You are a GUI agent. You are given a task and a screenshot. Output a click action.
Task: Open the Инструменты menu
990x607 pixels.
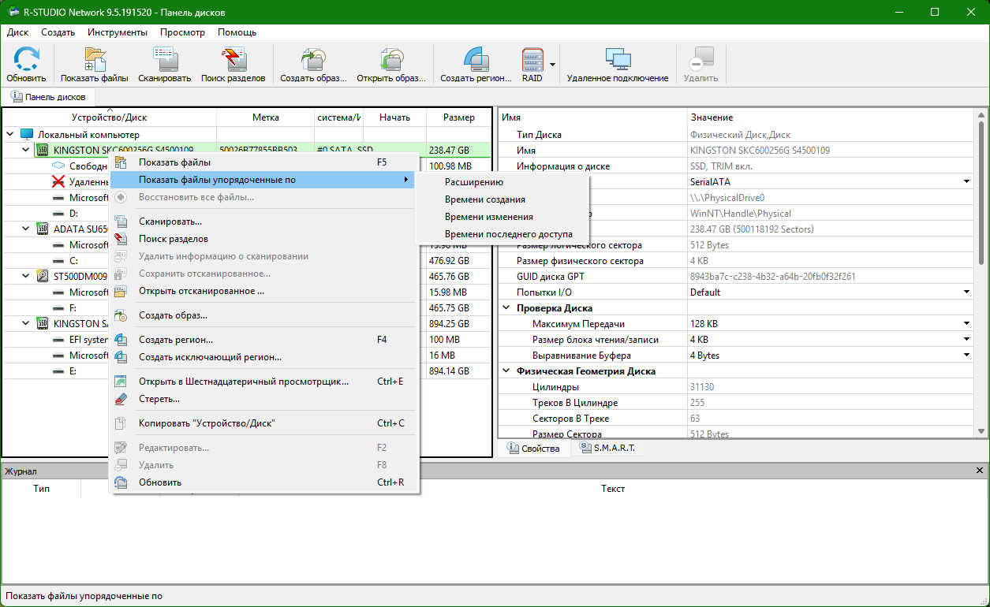118,32
